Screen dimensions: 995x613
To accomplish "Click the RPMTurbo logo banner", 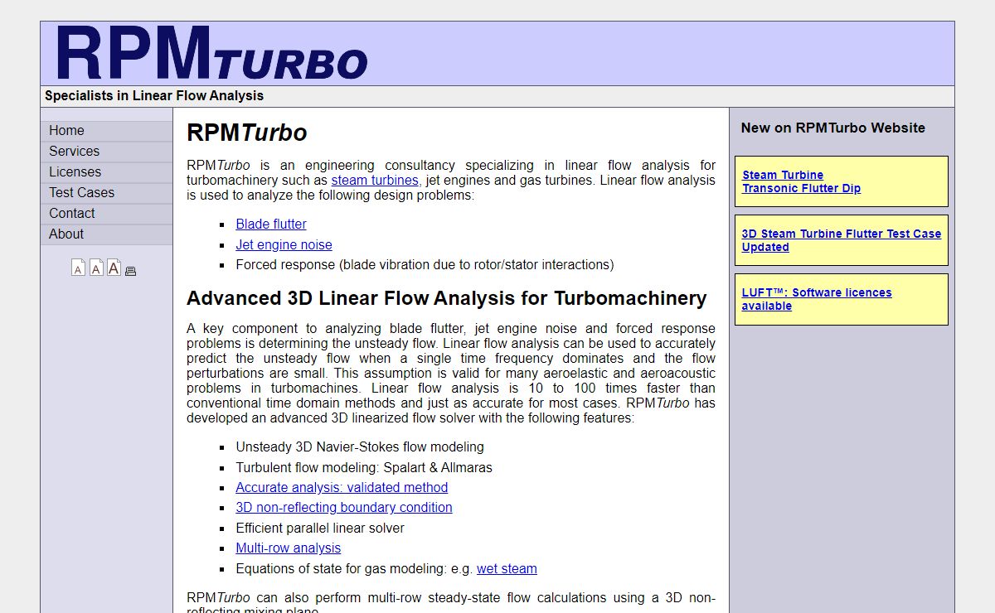I will [x=212, y=54].
